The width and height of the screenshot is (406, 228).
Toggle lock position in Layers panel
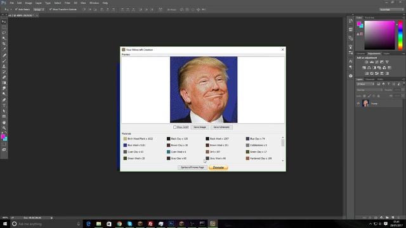pyautogui.click(x=374, y=96)
